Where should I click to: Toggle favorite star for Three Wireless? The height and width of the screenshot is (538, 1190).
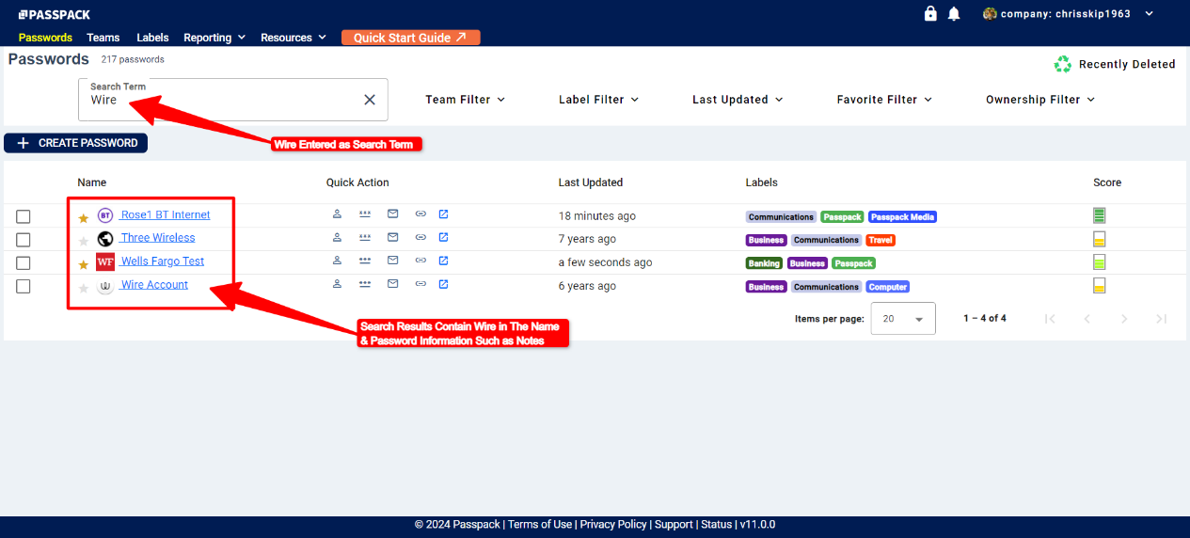(x=83, y=242)
